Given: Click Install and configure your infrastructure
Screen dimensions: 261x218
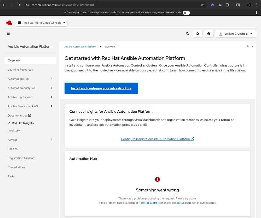Looking at the screenshot, I should [x=101, y=88].
